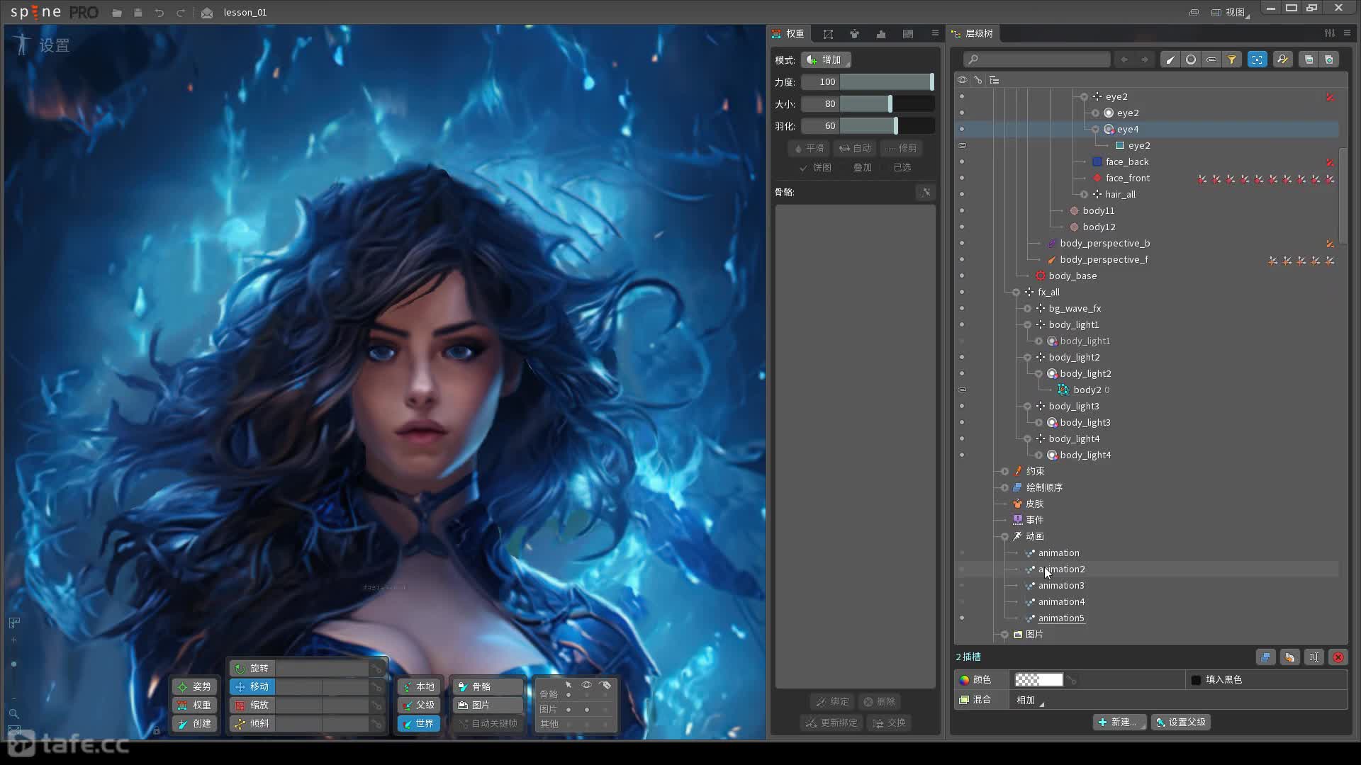Viewport: 1361px width, 765px height.
Task: Filter tree by slots circle icon
Action: point(1191,59)
